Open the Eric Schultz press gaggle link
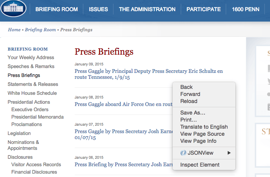This screenshot has width=270, height=177. pos(149,74)
